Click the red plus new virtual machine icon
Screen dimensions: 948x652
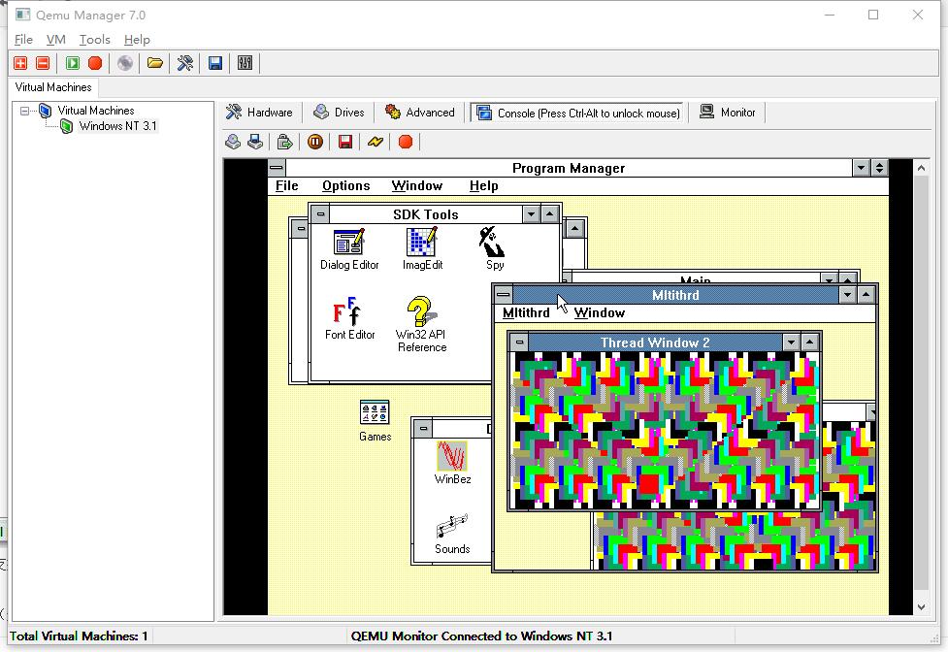click(20, 63)
